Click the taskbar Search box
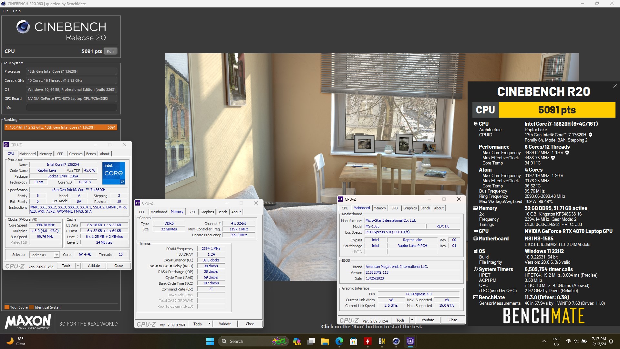Screen dimensions: 620x349 tap(253, 341)
